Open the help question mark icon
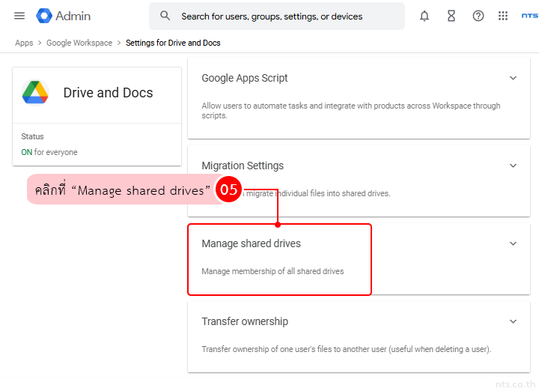Screen dimensions: 539x391 [478, 16]
